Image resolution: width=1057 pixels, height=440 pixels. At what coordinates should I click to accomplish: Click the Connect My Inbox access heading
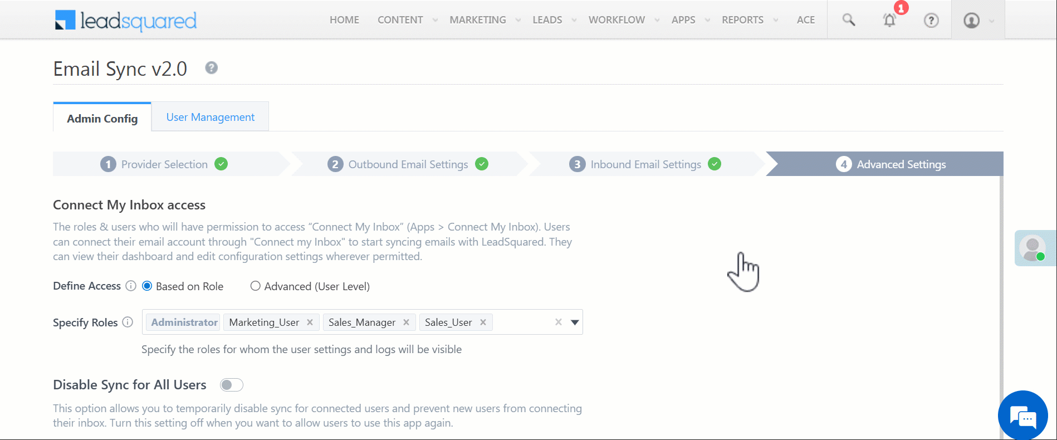[129, 205]
